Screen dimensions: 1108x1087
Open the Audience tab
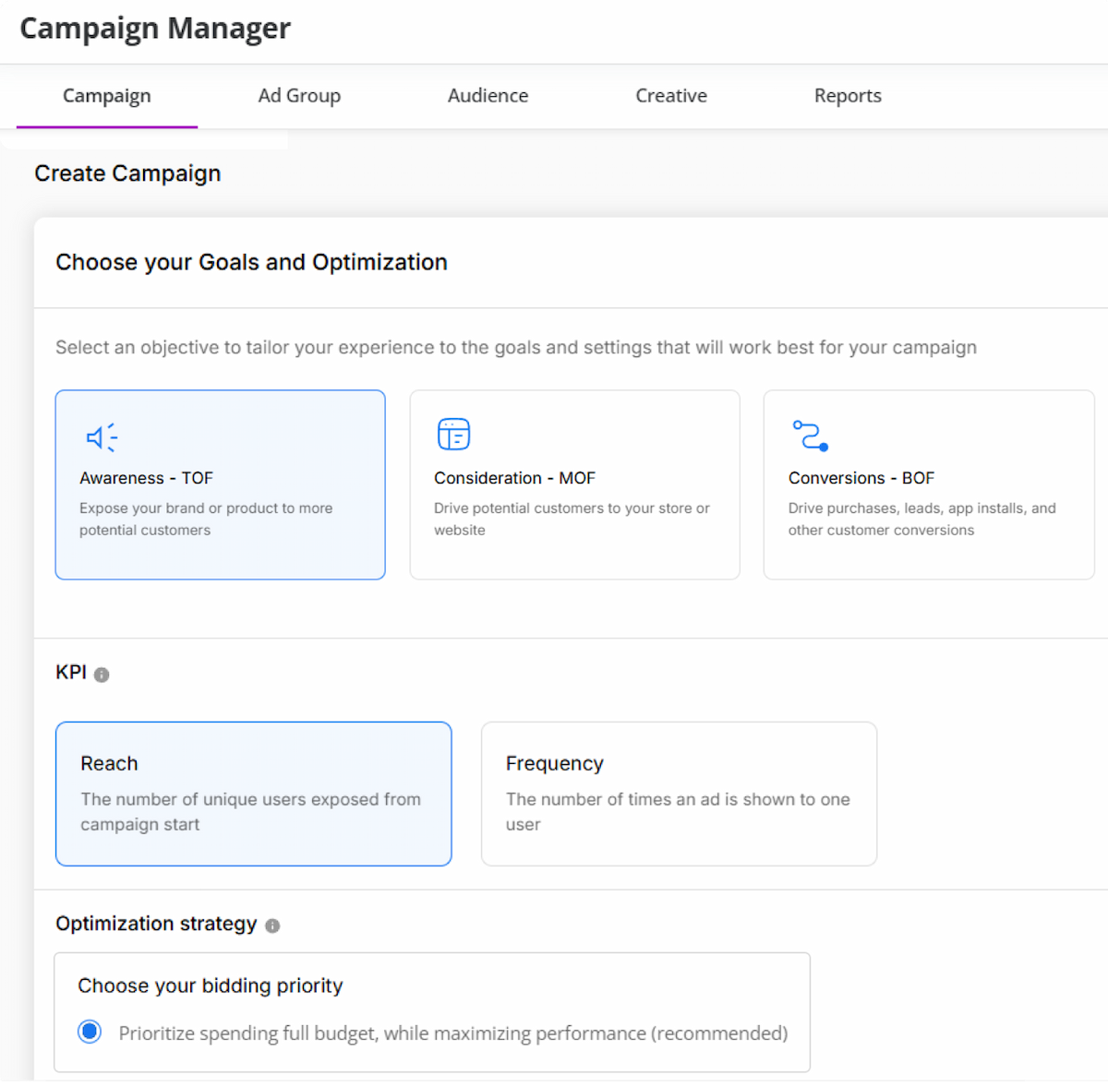click(488, 96)
